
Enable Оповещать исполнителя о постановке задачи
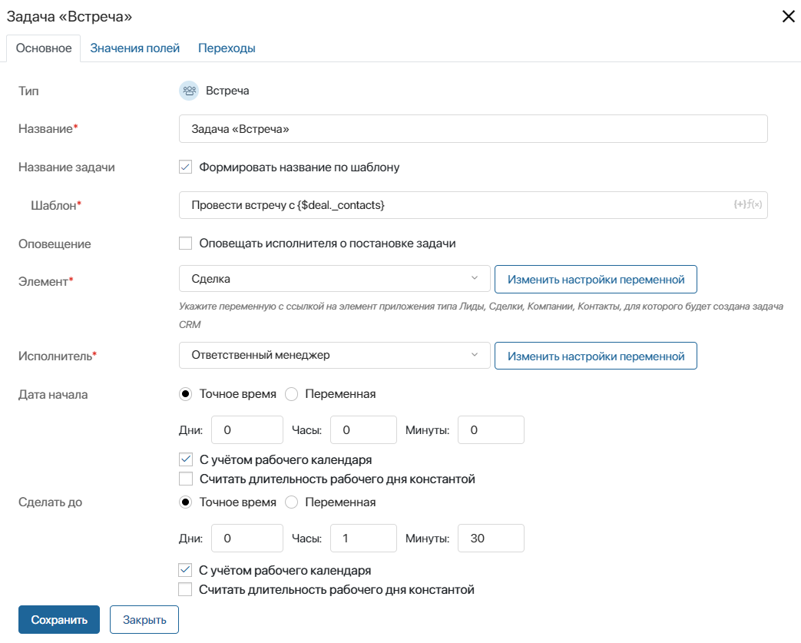pos(185,244)
